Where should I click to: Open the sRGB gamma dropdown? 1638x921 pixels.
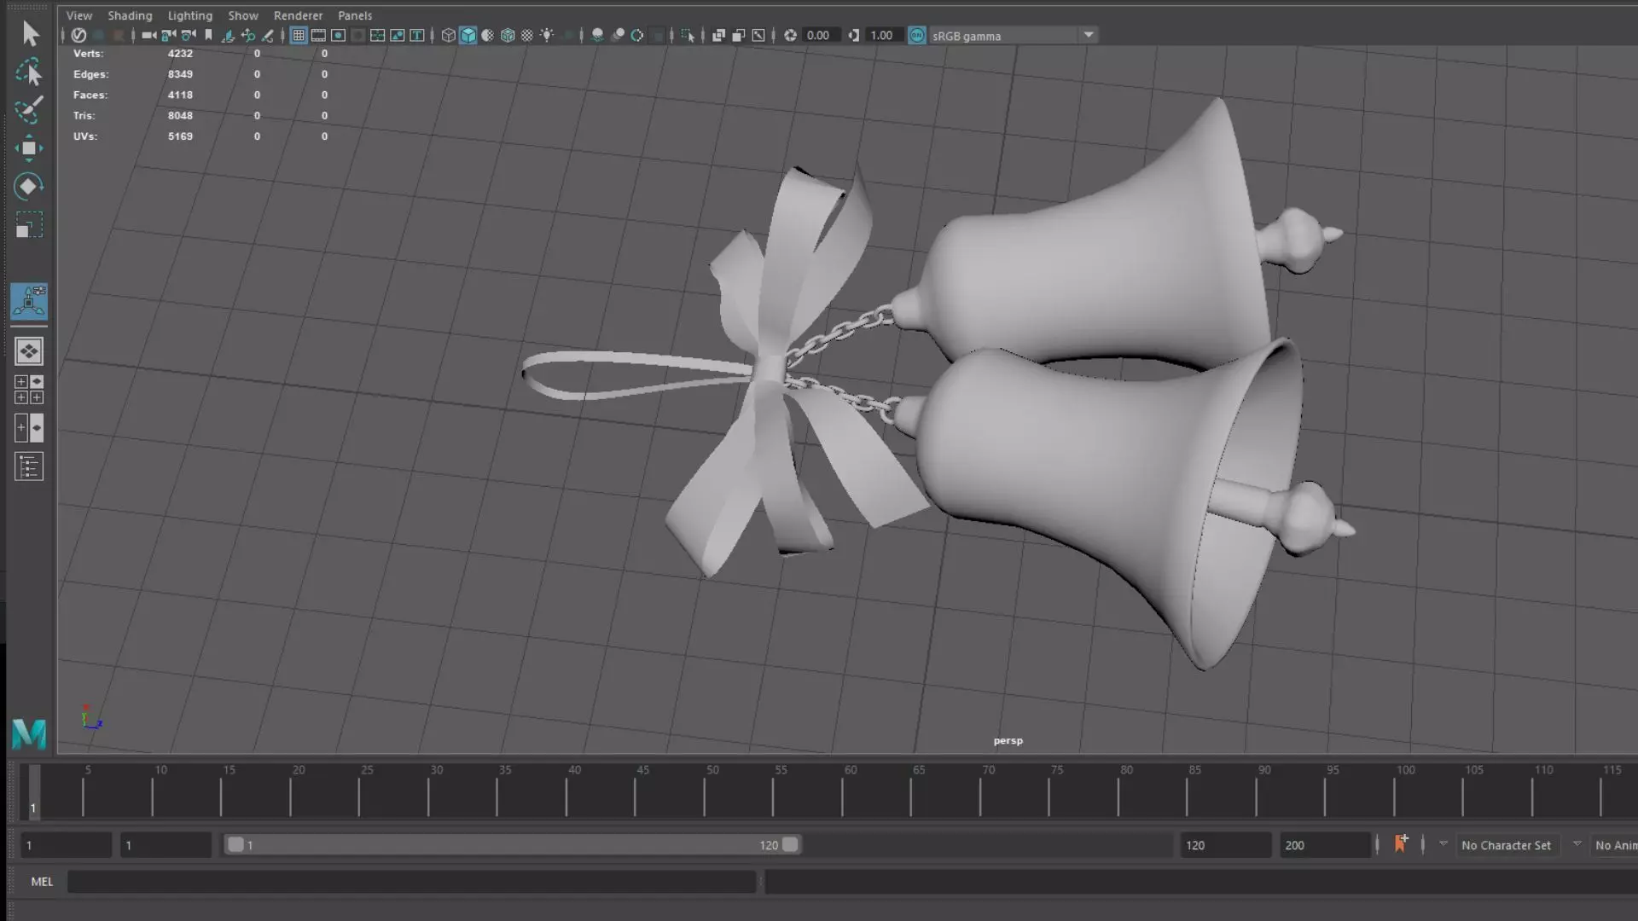(x=1089, y=35)
